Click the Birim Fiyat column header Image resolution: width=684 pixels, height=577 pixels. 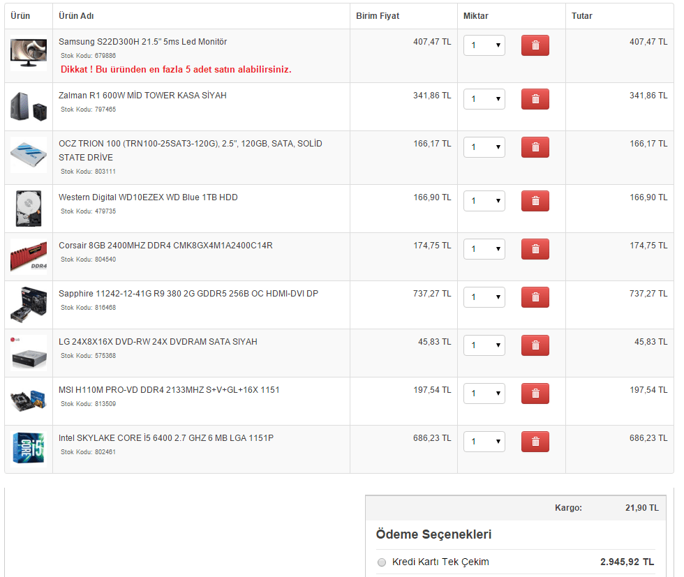pyautogui.click(x=378, y=16)
